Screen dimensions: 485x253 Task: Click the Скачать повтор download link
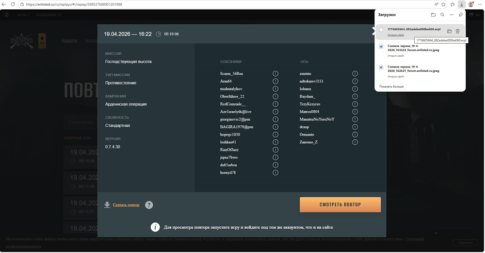[x=126, y=205]
